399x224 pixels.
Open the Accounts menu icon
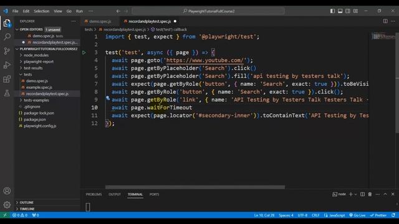pyautogui.click(x=7, y=191)
